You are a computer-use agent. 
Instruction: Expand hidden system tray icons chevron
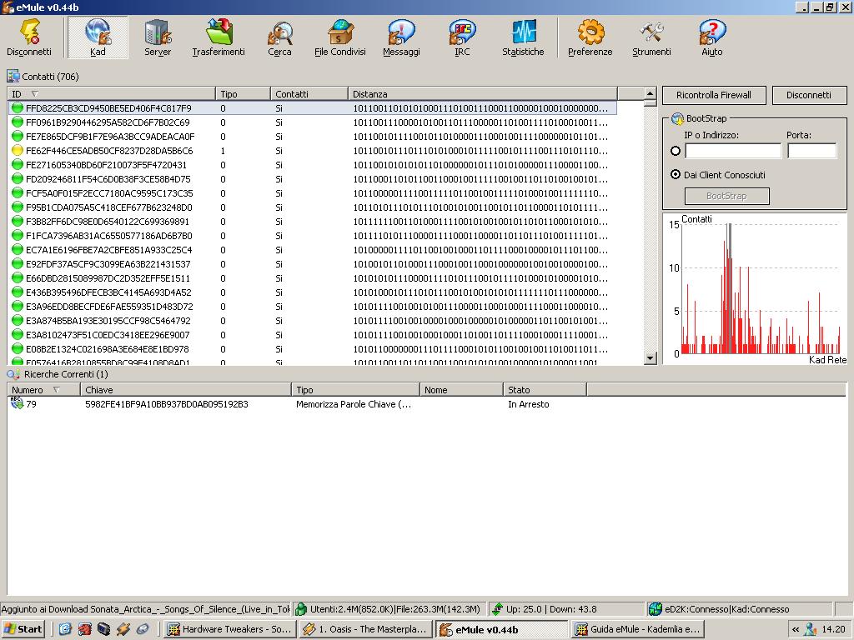(795, 629)
